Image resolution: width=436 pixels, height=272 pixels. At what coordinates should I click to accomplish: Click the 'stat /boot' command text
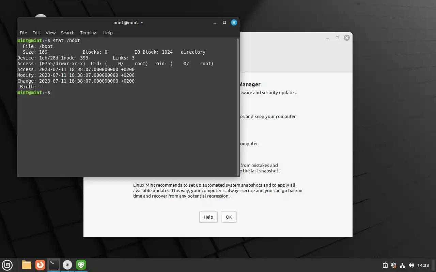point(66,40)
